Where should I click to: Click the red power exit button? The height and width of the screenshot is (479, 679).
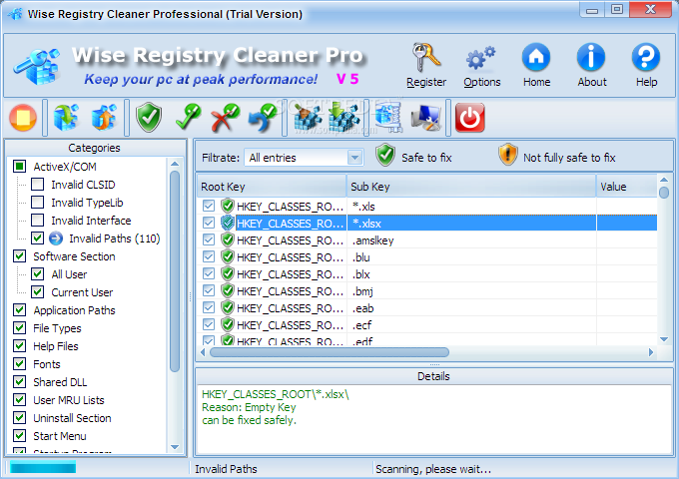[x=470, y=118]
